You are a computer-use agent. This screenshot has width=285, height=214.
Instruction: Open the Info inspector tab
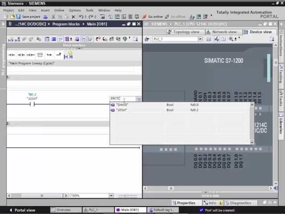click(x=212, y=203)
